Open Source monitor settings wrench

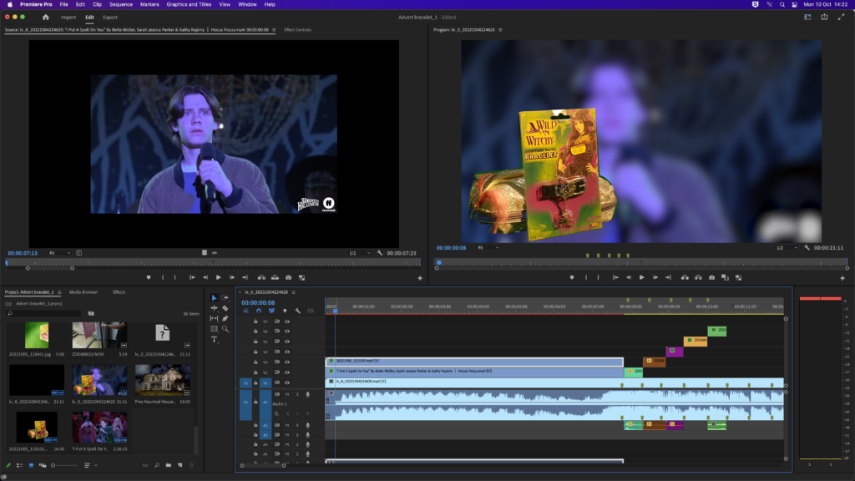click(380, 253)
